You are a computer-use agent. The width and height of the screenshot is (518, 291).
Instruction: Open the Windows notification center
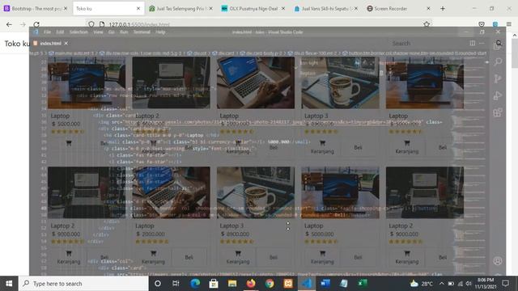[505, 284]
